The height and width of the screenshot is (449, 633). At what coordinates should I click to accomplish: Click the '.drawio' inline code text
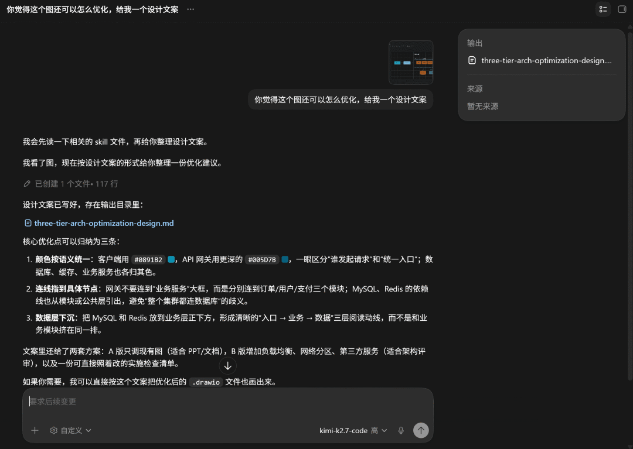[x=206, y=382]
